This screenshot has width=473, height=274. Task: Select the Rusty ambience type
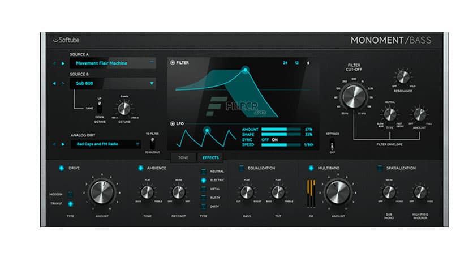(204, 198)
